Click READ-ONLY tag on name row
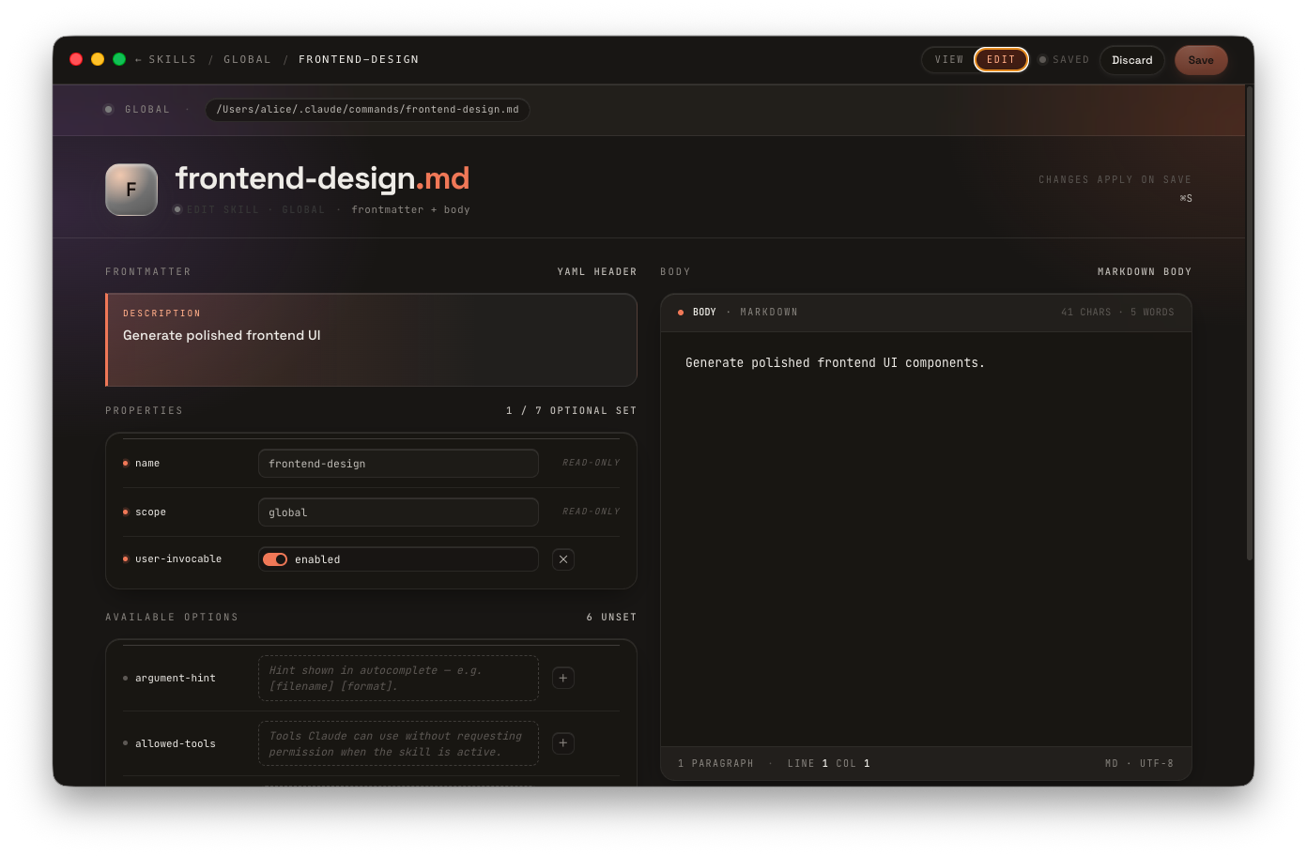 click(x=592, y=463)
